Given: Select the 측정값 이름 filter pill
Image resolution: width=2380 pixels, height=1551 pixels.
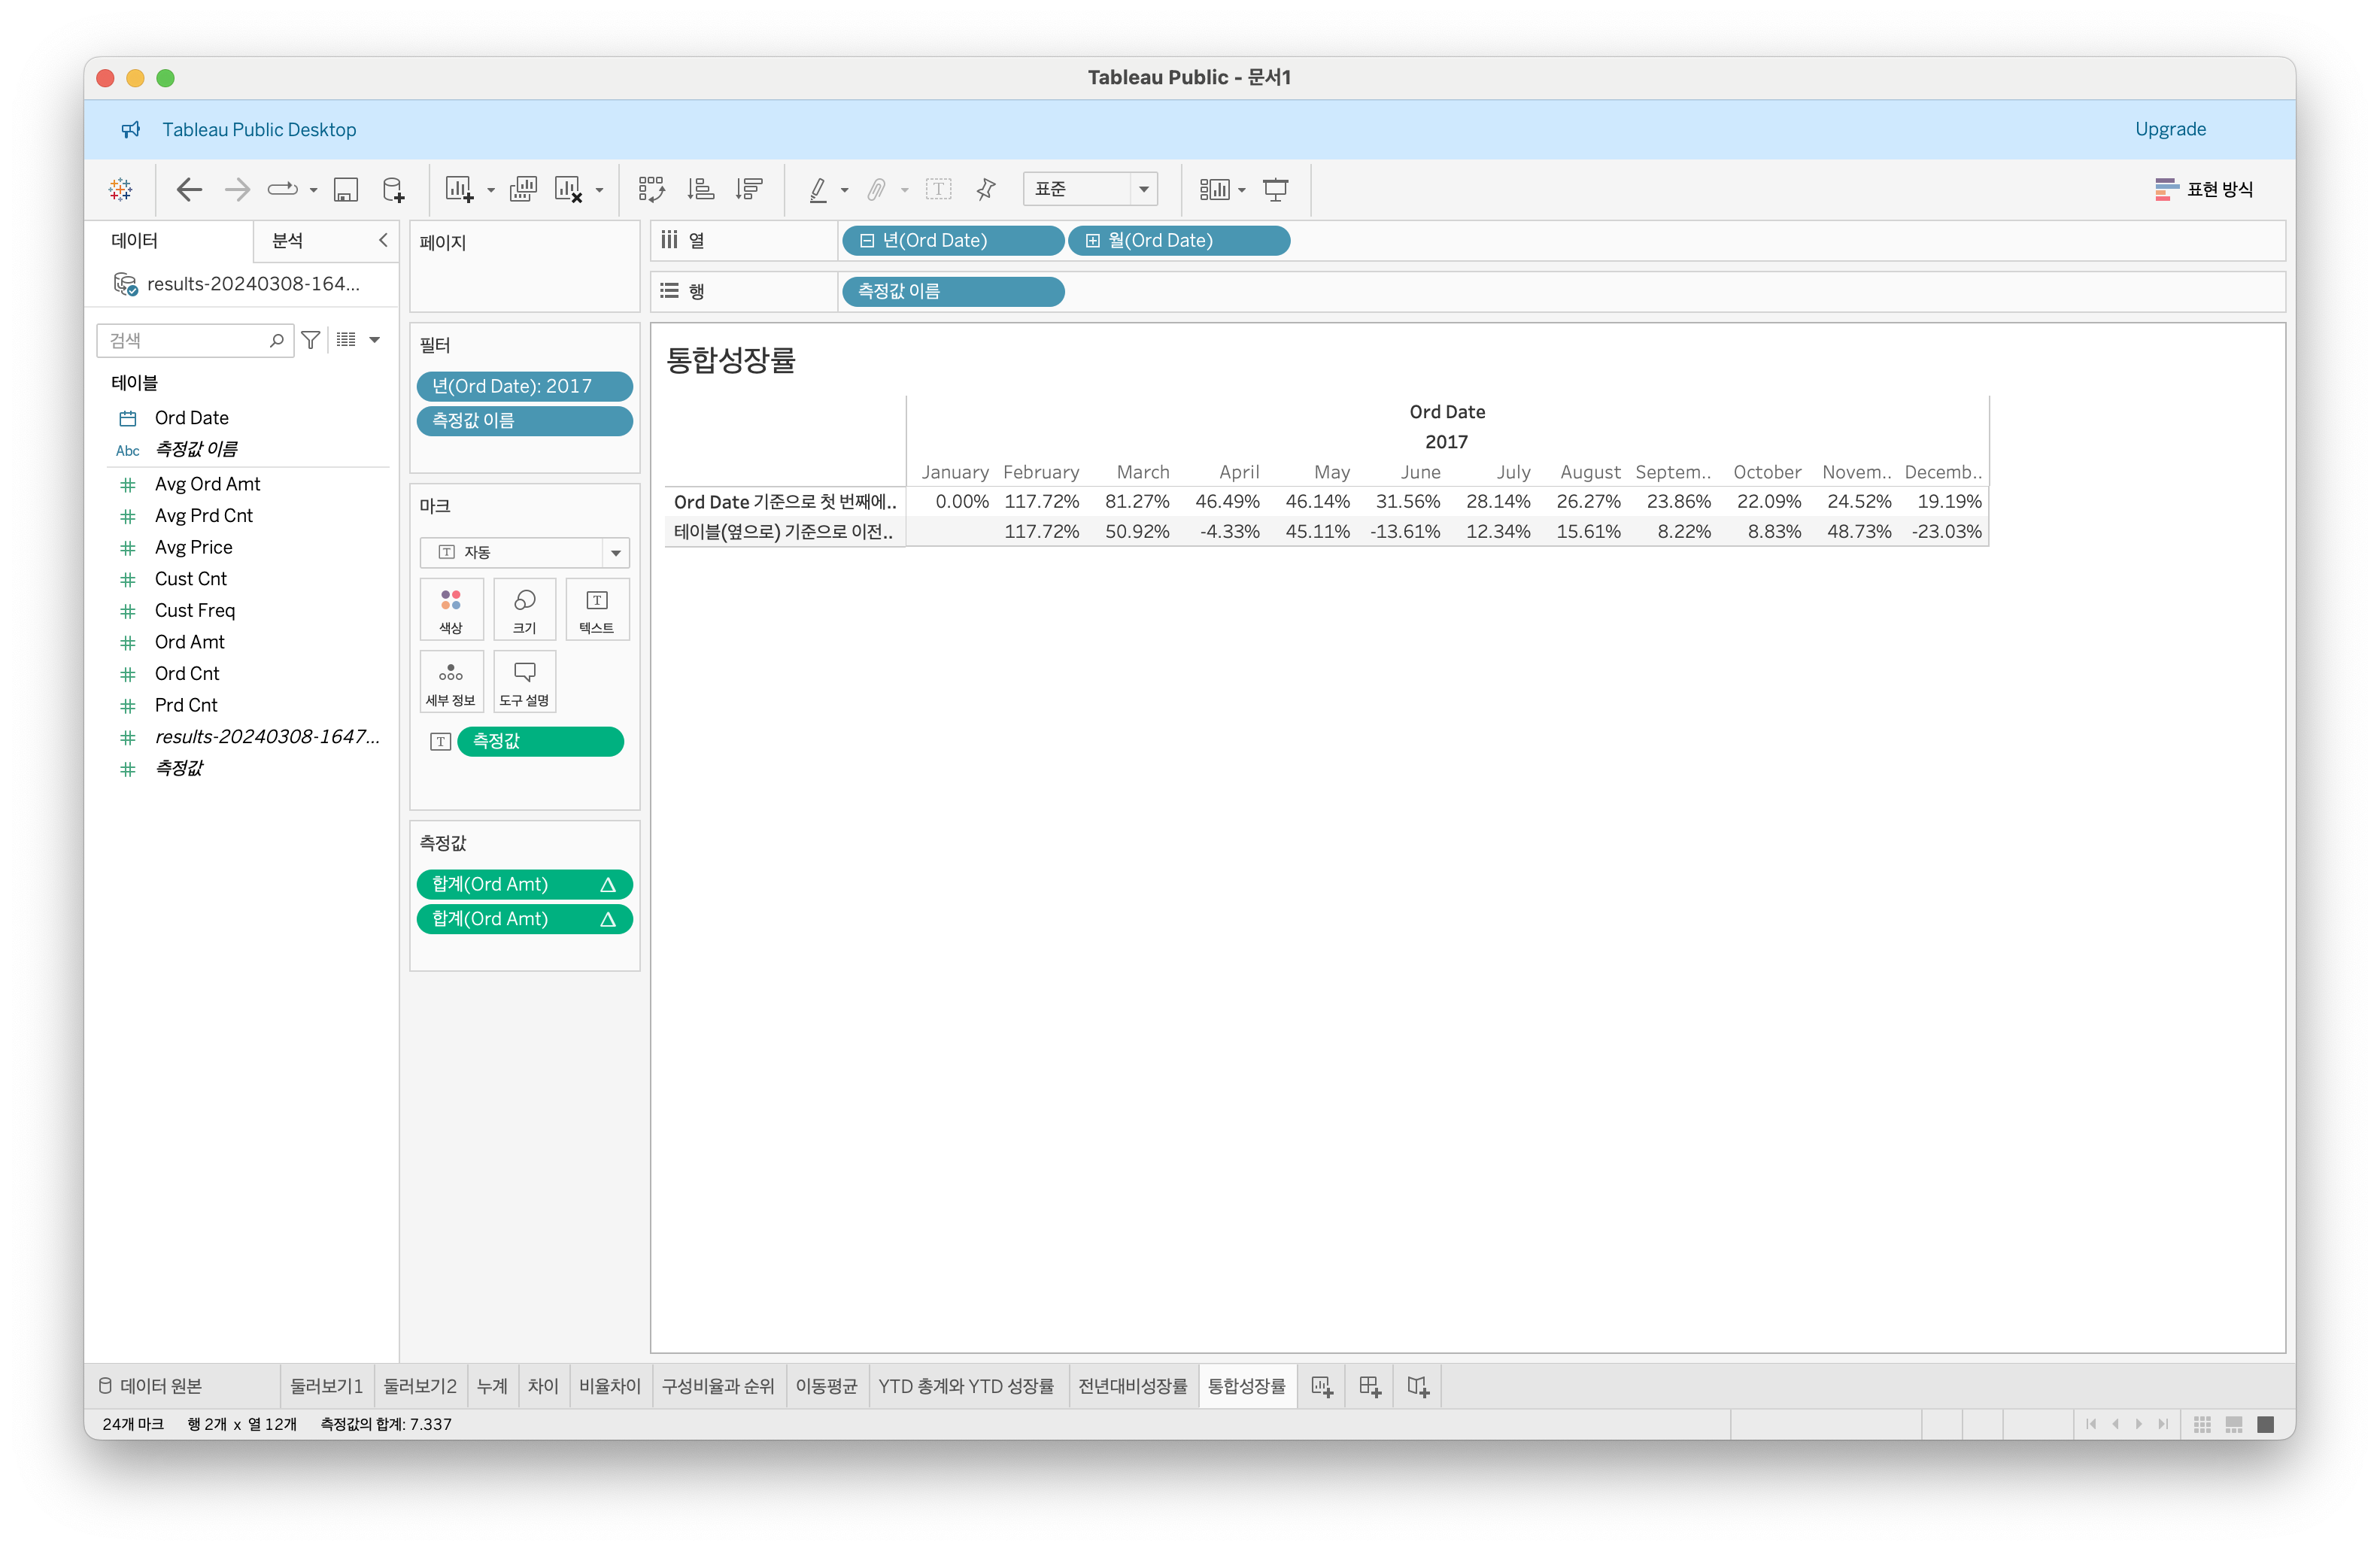Looking at the screenshot, I should (x=525, y=421).
